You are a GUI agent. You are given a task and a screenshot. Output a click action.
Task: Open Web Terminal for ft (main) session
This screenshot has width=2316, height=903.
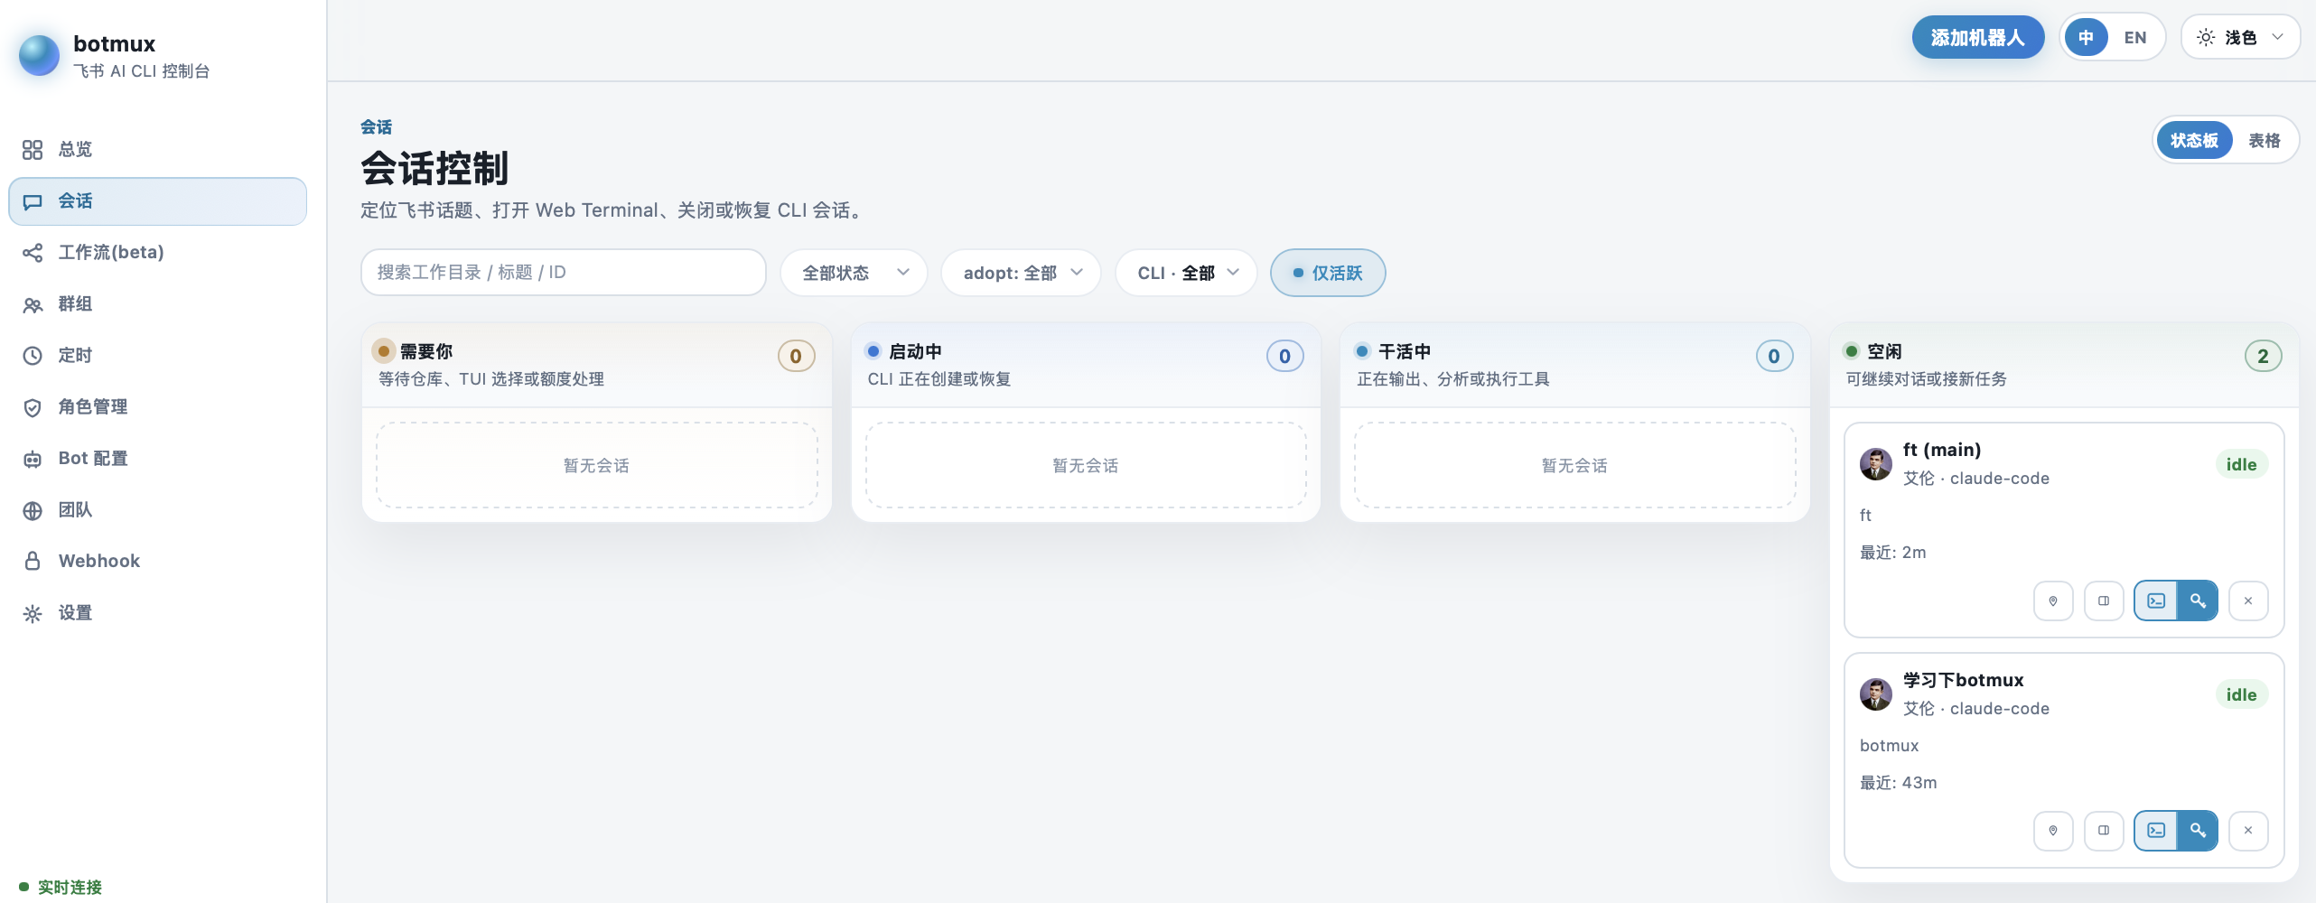coord(2156,600)
